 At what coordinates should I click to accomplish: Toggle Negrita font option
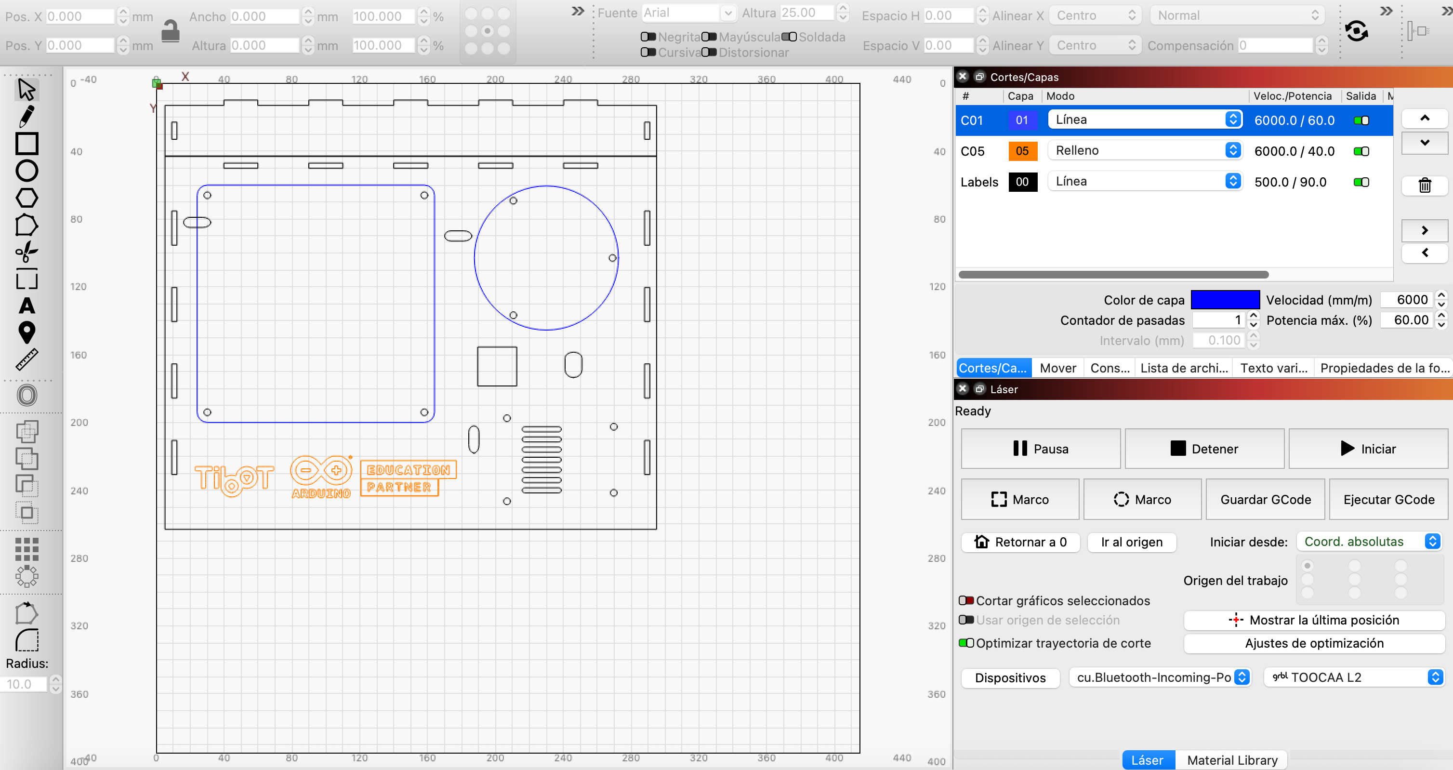coord(648,37)
